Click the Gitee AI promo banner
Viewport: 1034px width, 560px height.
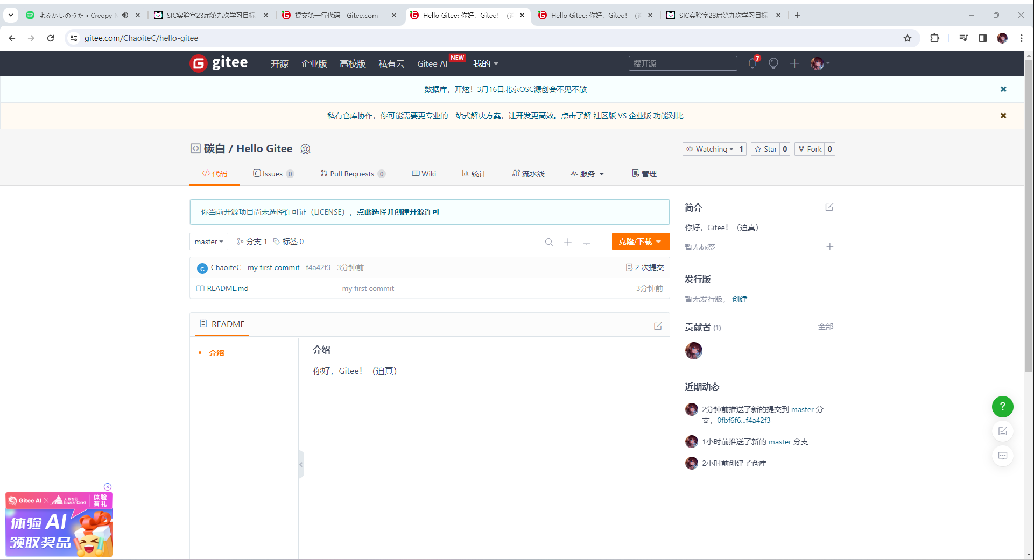(x=59, y=524)
